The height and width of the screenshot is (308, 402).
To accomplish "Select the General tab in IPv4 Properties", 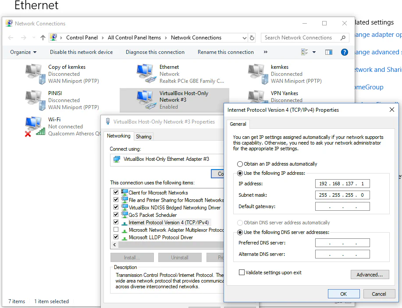I will [x=238, y=124].
